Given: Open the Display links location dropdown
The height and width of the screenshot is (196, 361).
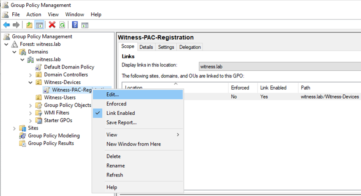Looking at the screenshot, I should [x=280, y=66].
